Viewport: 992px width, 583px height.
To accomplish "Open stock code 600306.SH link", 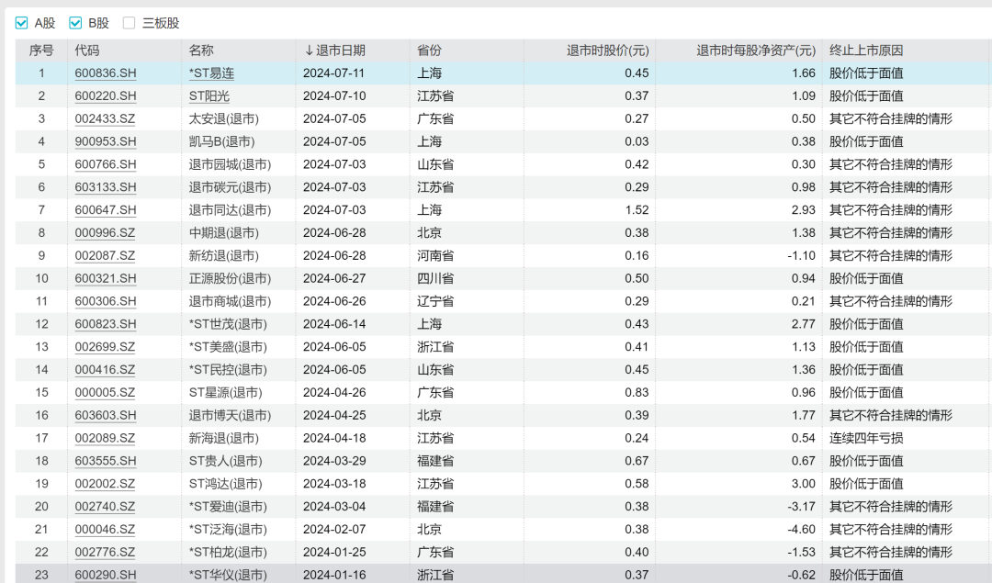I will (106, 301).
